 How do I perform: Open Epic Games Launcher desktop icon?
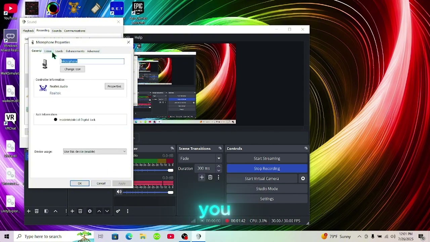pyautogui.click(x=138, y=13)
